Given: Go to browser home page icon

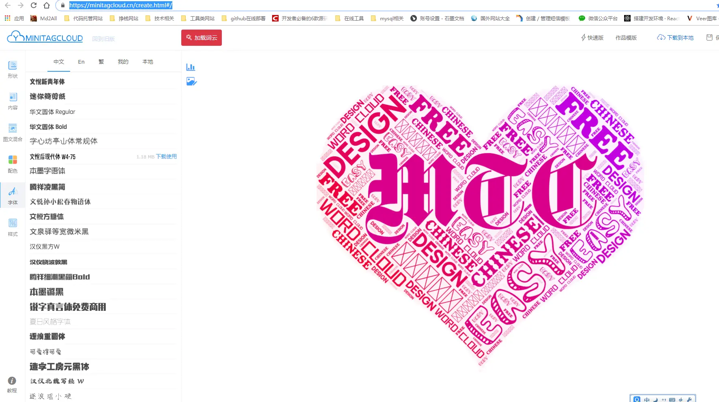Looking at the screenshot, I should tap(47, 5).
